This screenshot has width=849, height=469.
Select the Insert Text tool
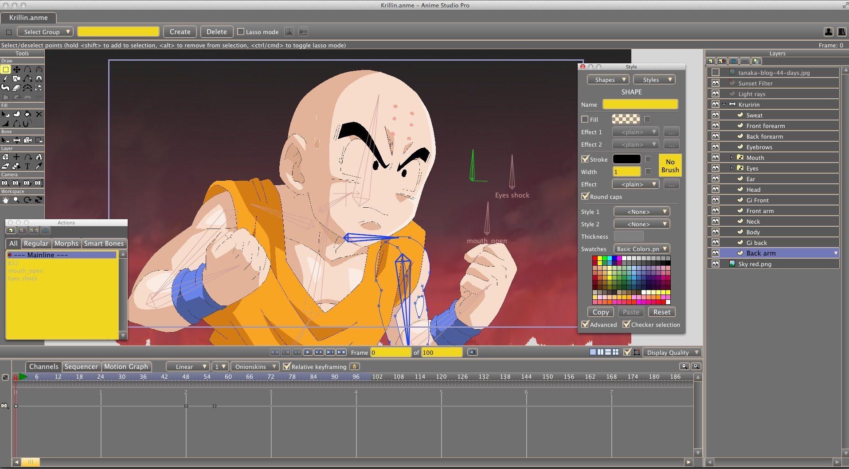[27, 167]
